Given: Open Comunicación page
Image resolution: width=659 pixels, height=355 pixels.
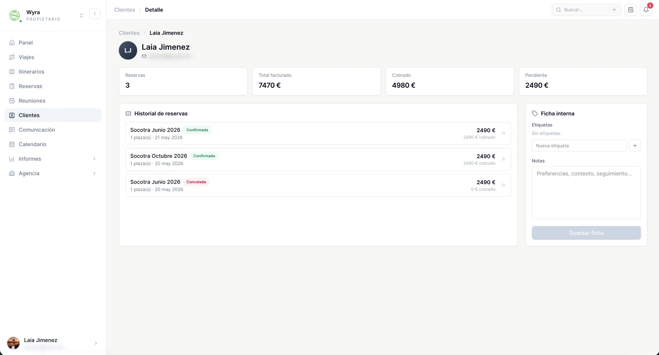Looking at the screenshot, I should tap(53, 130).
